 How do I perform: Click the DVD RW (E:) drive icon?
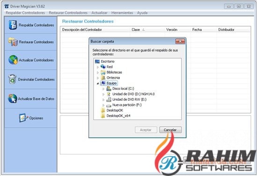(109, 99)
